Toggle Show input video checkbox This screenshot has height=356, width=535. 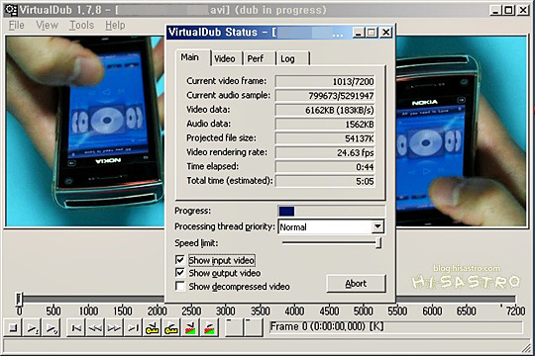point(179,260)
